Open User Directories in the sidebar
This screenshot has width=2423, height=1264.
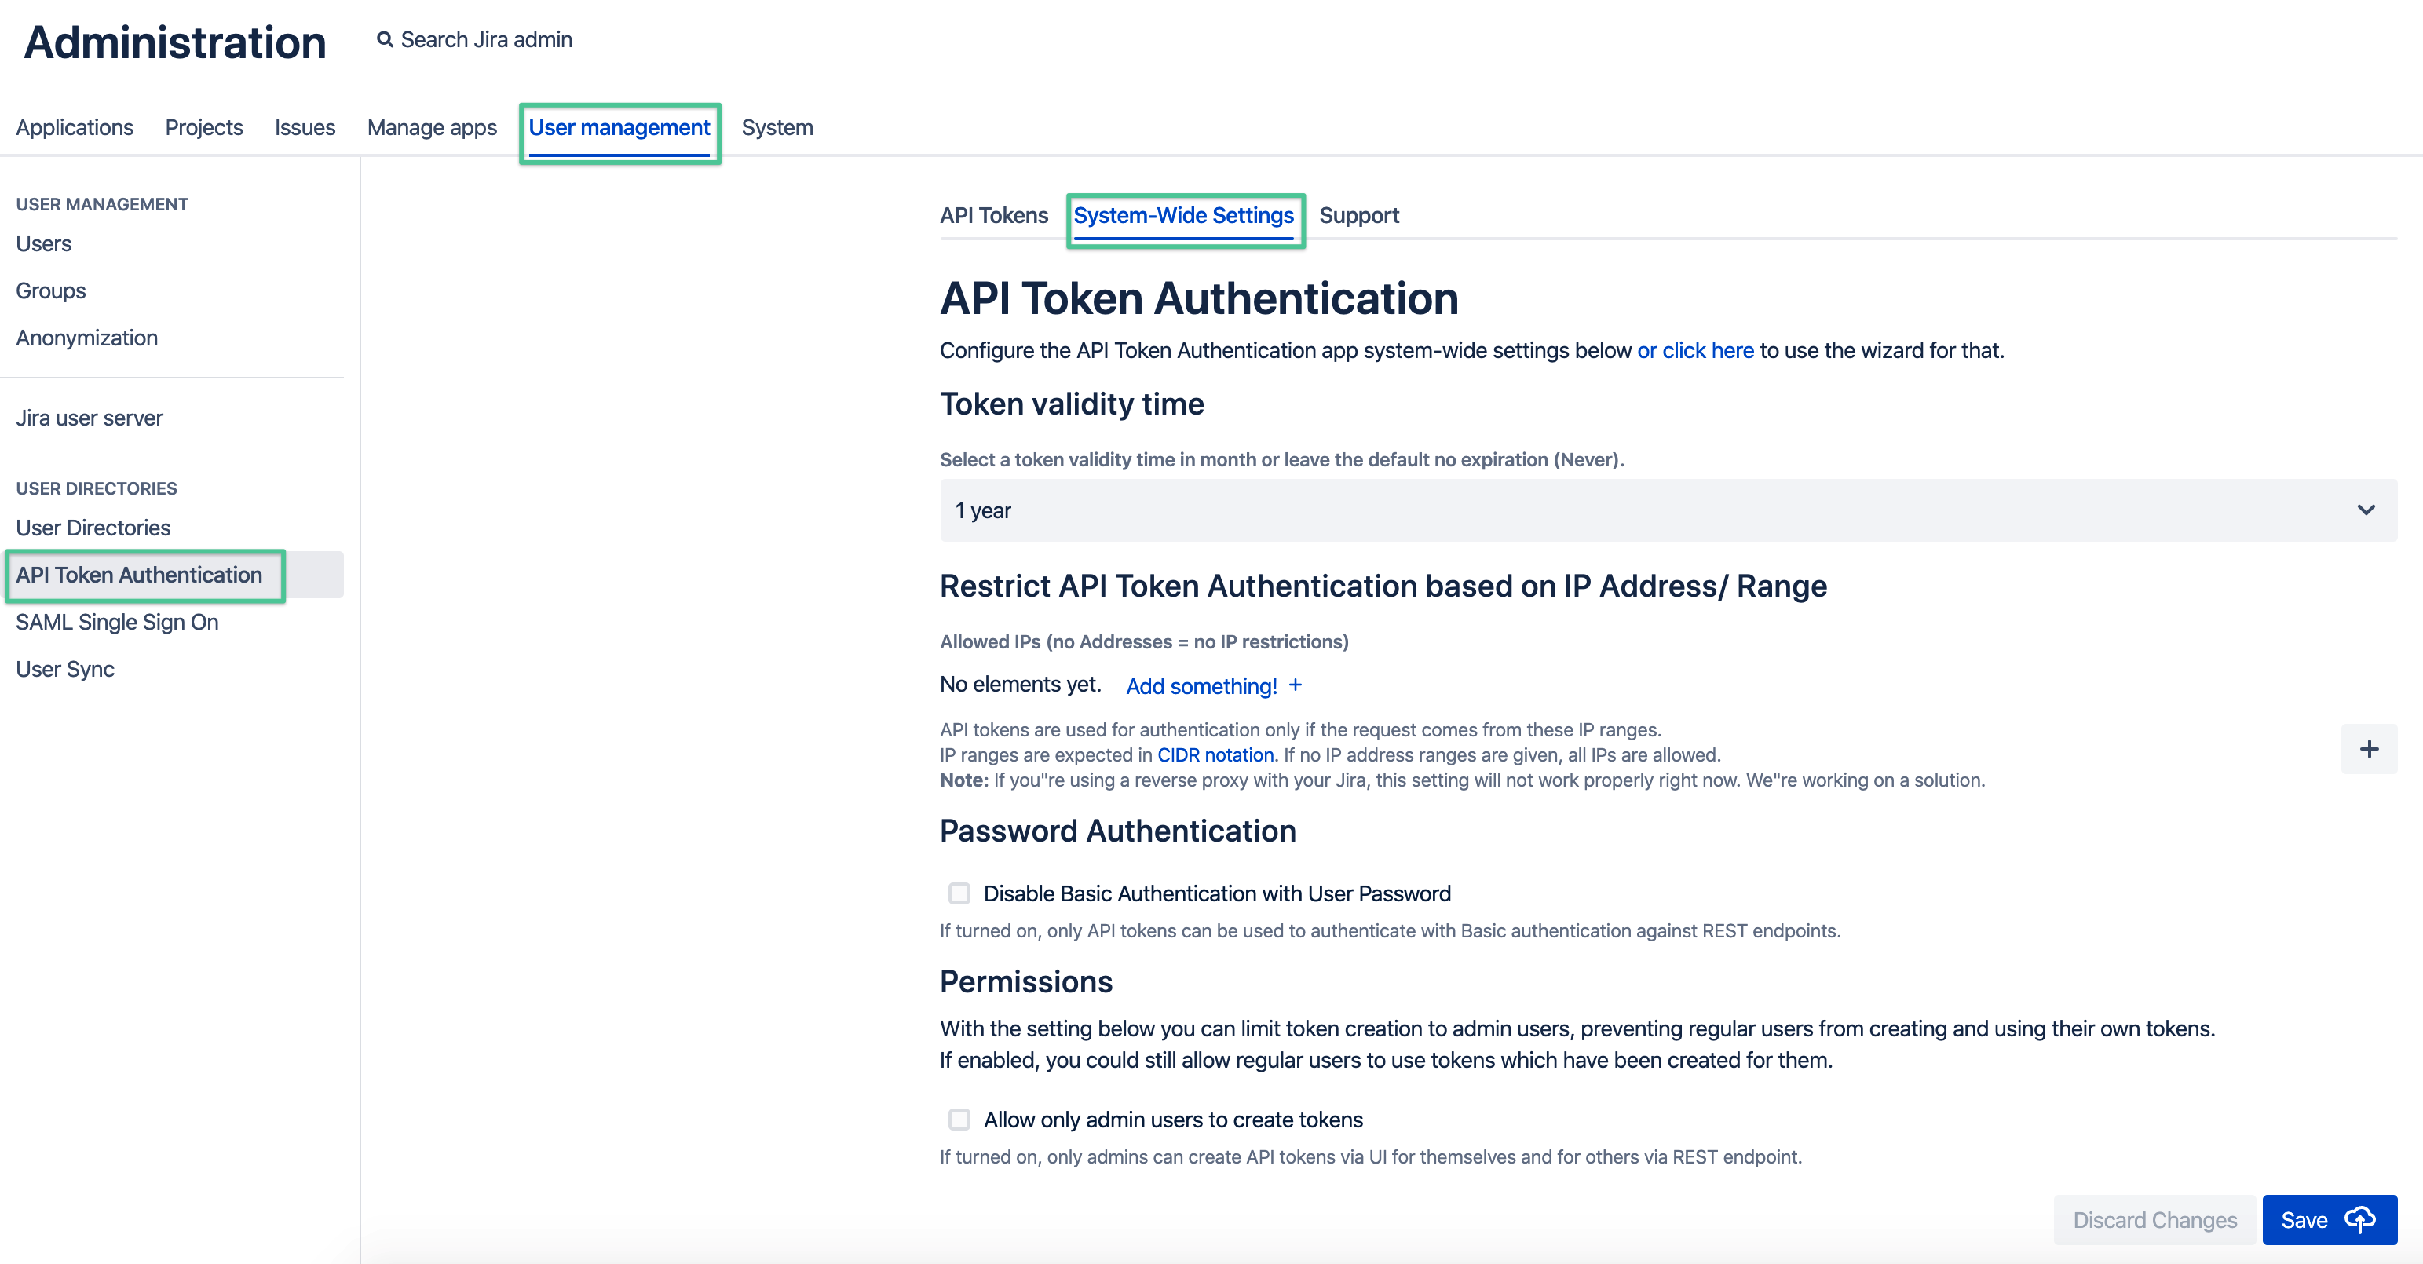[93, 528]
